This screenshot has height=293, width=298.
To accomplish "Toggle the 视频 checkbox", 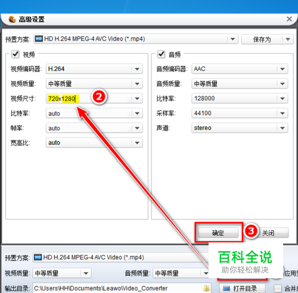I will (15, 54).
